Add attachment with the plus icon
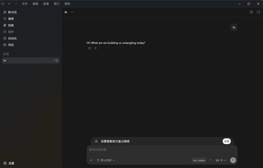 (91, 160)
